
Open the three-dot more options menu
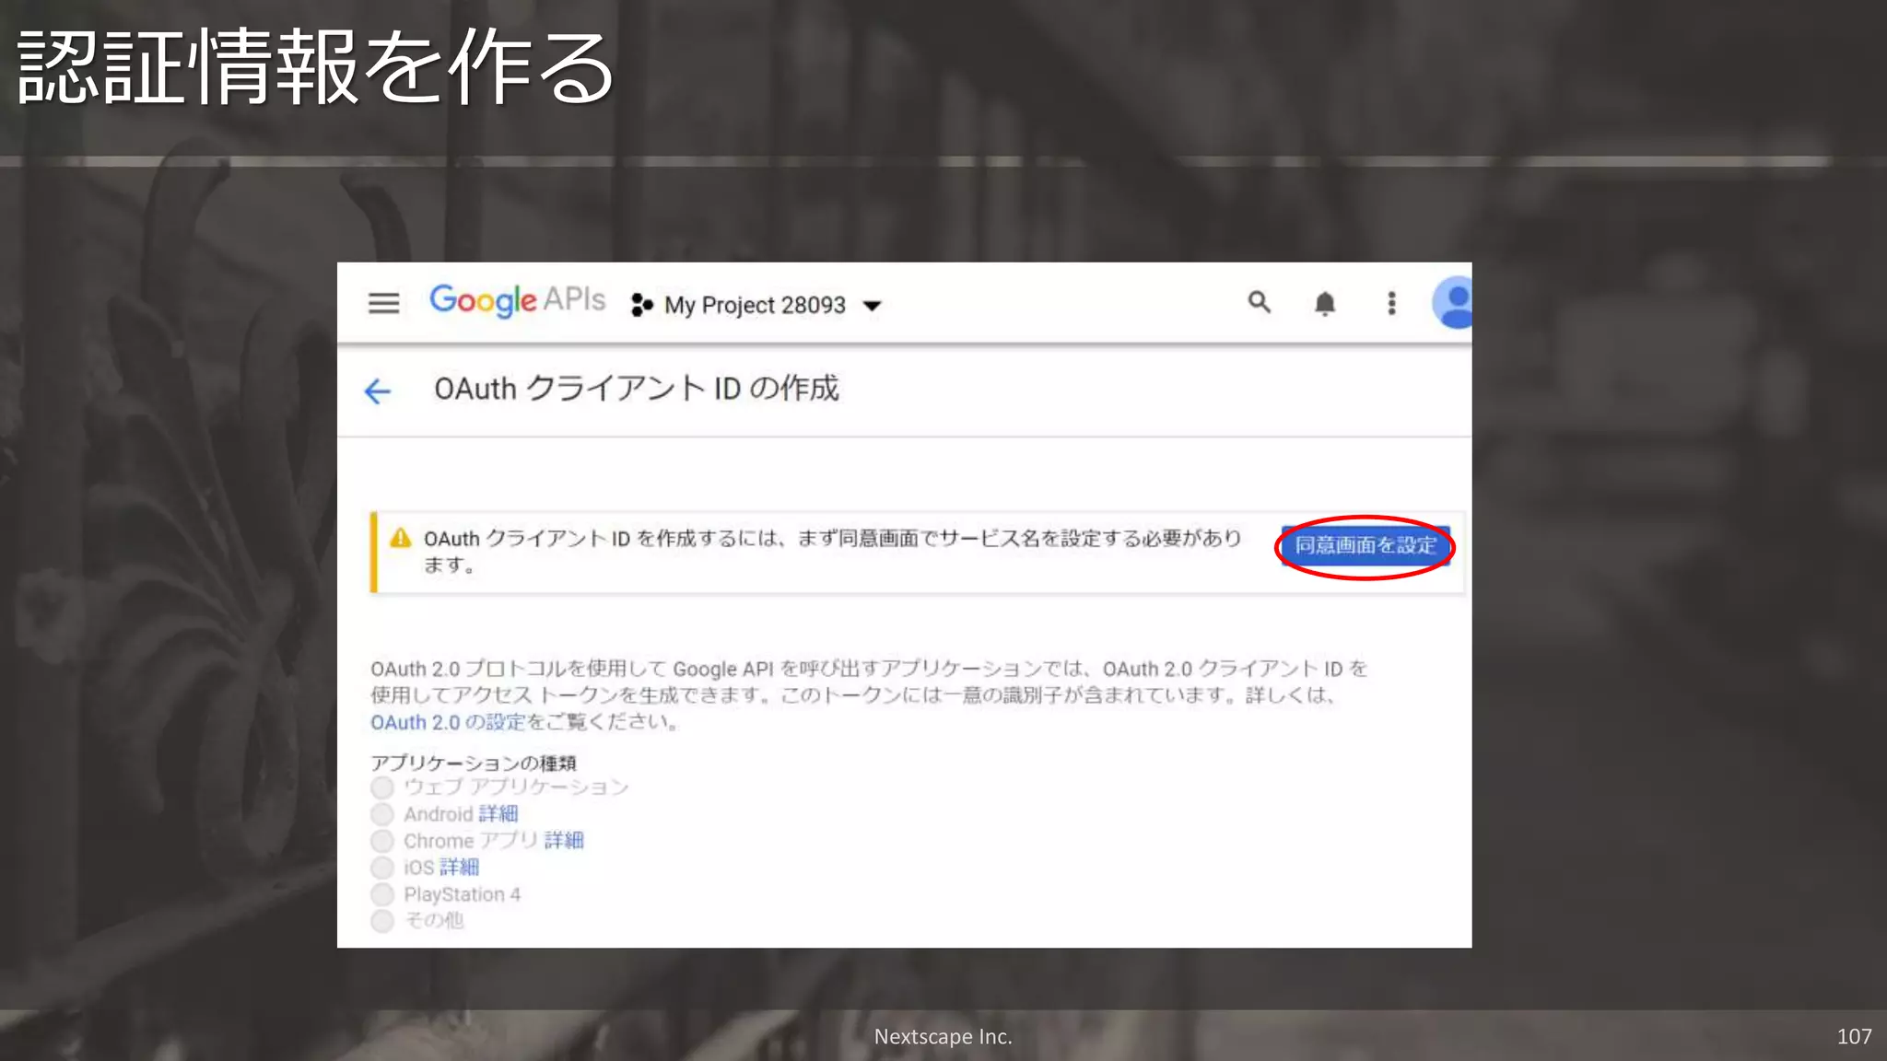pyautogui.click(x=1391, y=303)
